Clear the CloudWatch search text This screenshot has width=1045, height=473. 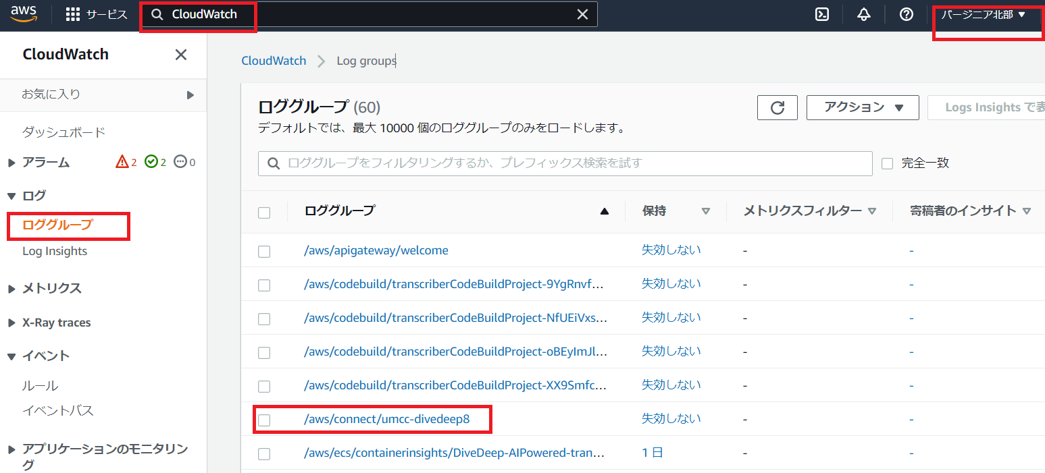[x=582, y=15]
